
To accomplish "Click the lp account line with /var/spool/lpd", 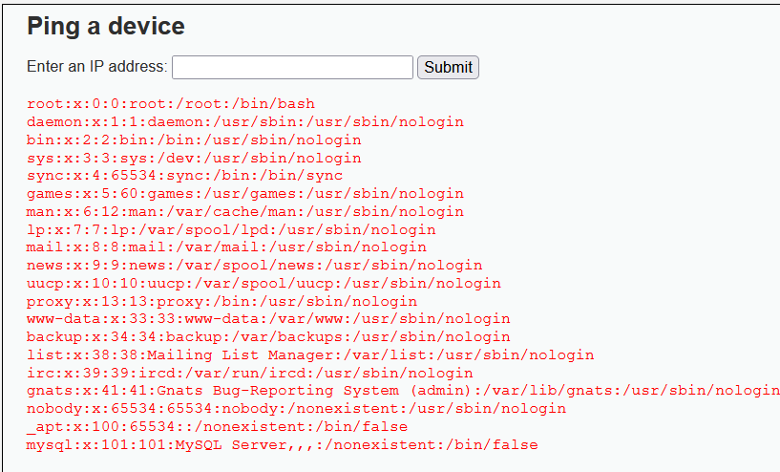I will (x=231, y=230).
